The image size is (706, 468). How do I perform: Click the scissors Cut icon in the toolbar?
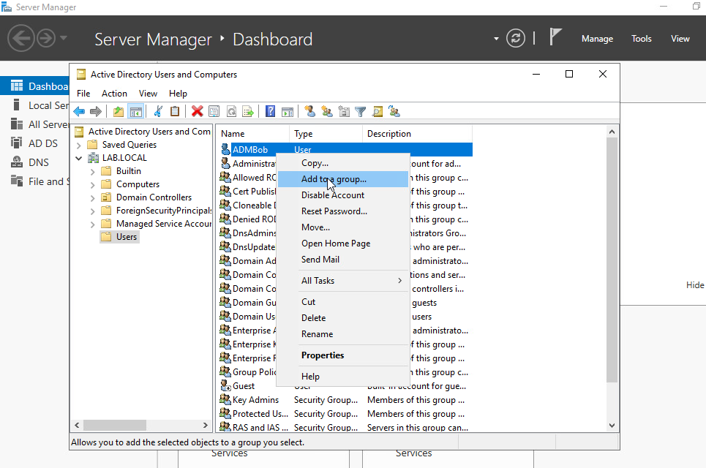pyautogui.click(x=158, y=112)
